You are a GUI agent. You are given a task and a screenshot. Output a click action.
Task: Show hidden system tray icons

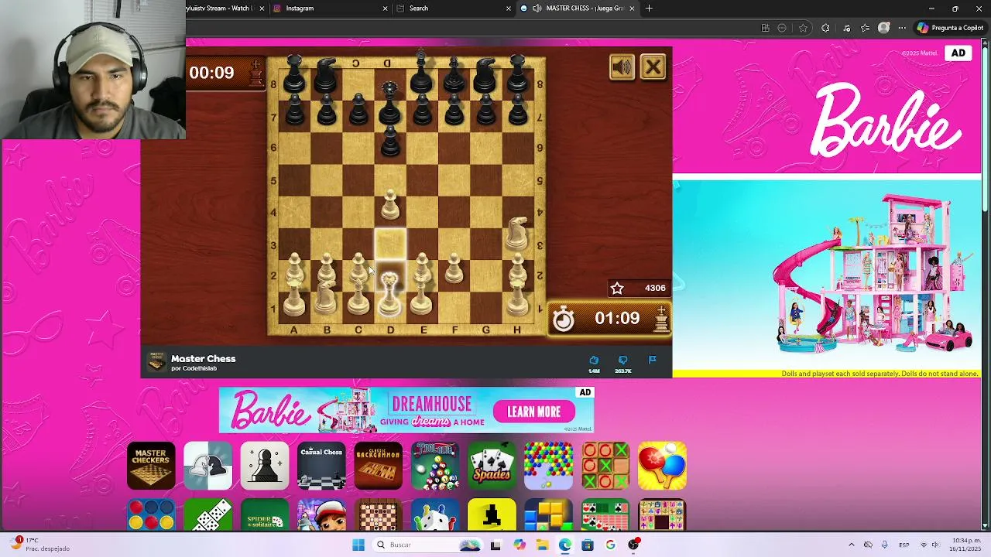point(851,545)
